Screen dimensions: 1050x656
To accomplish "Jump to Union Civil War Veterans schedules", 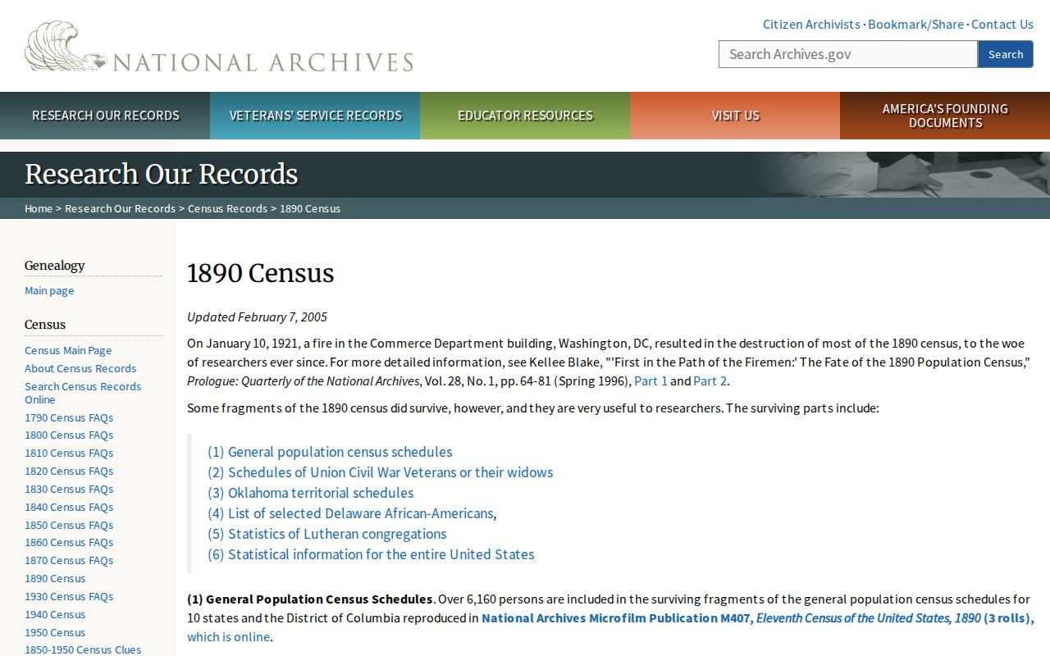I will tap(381, 472).
